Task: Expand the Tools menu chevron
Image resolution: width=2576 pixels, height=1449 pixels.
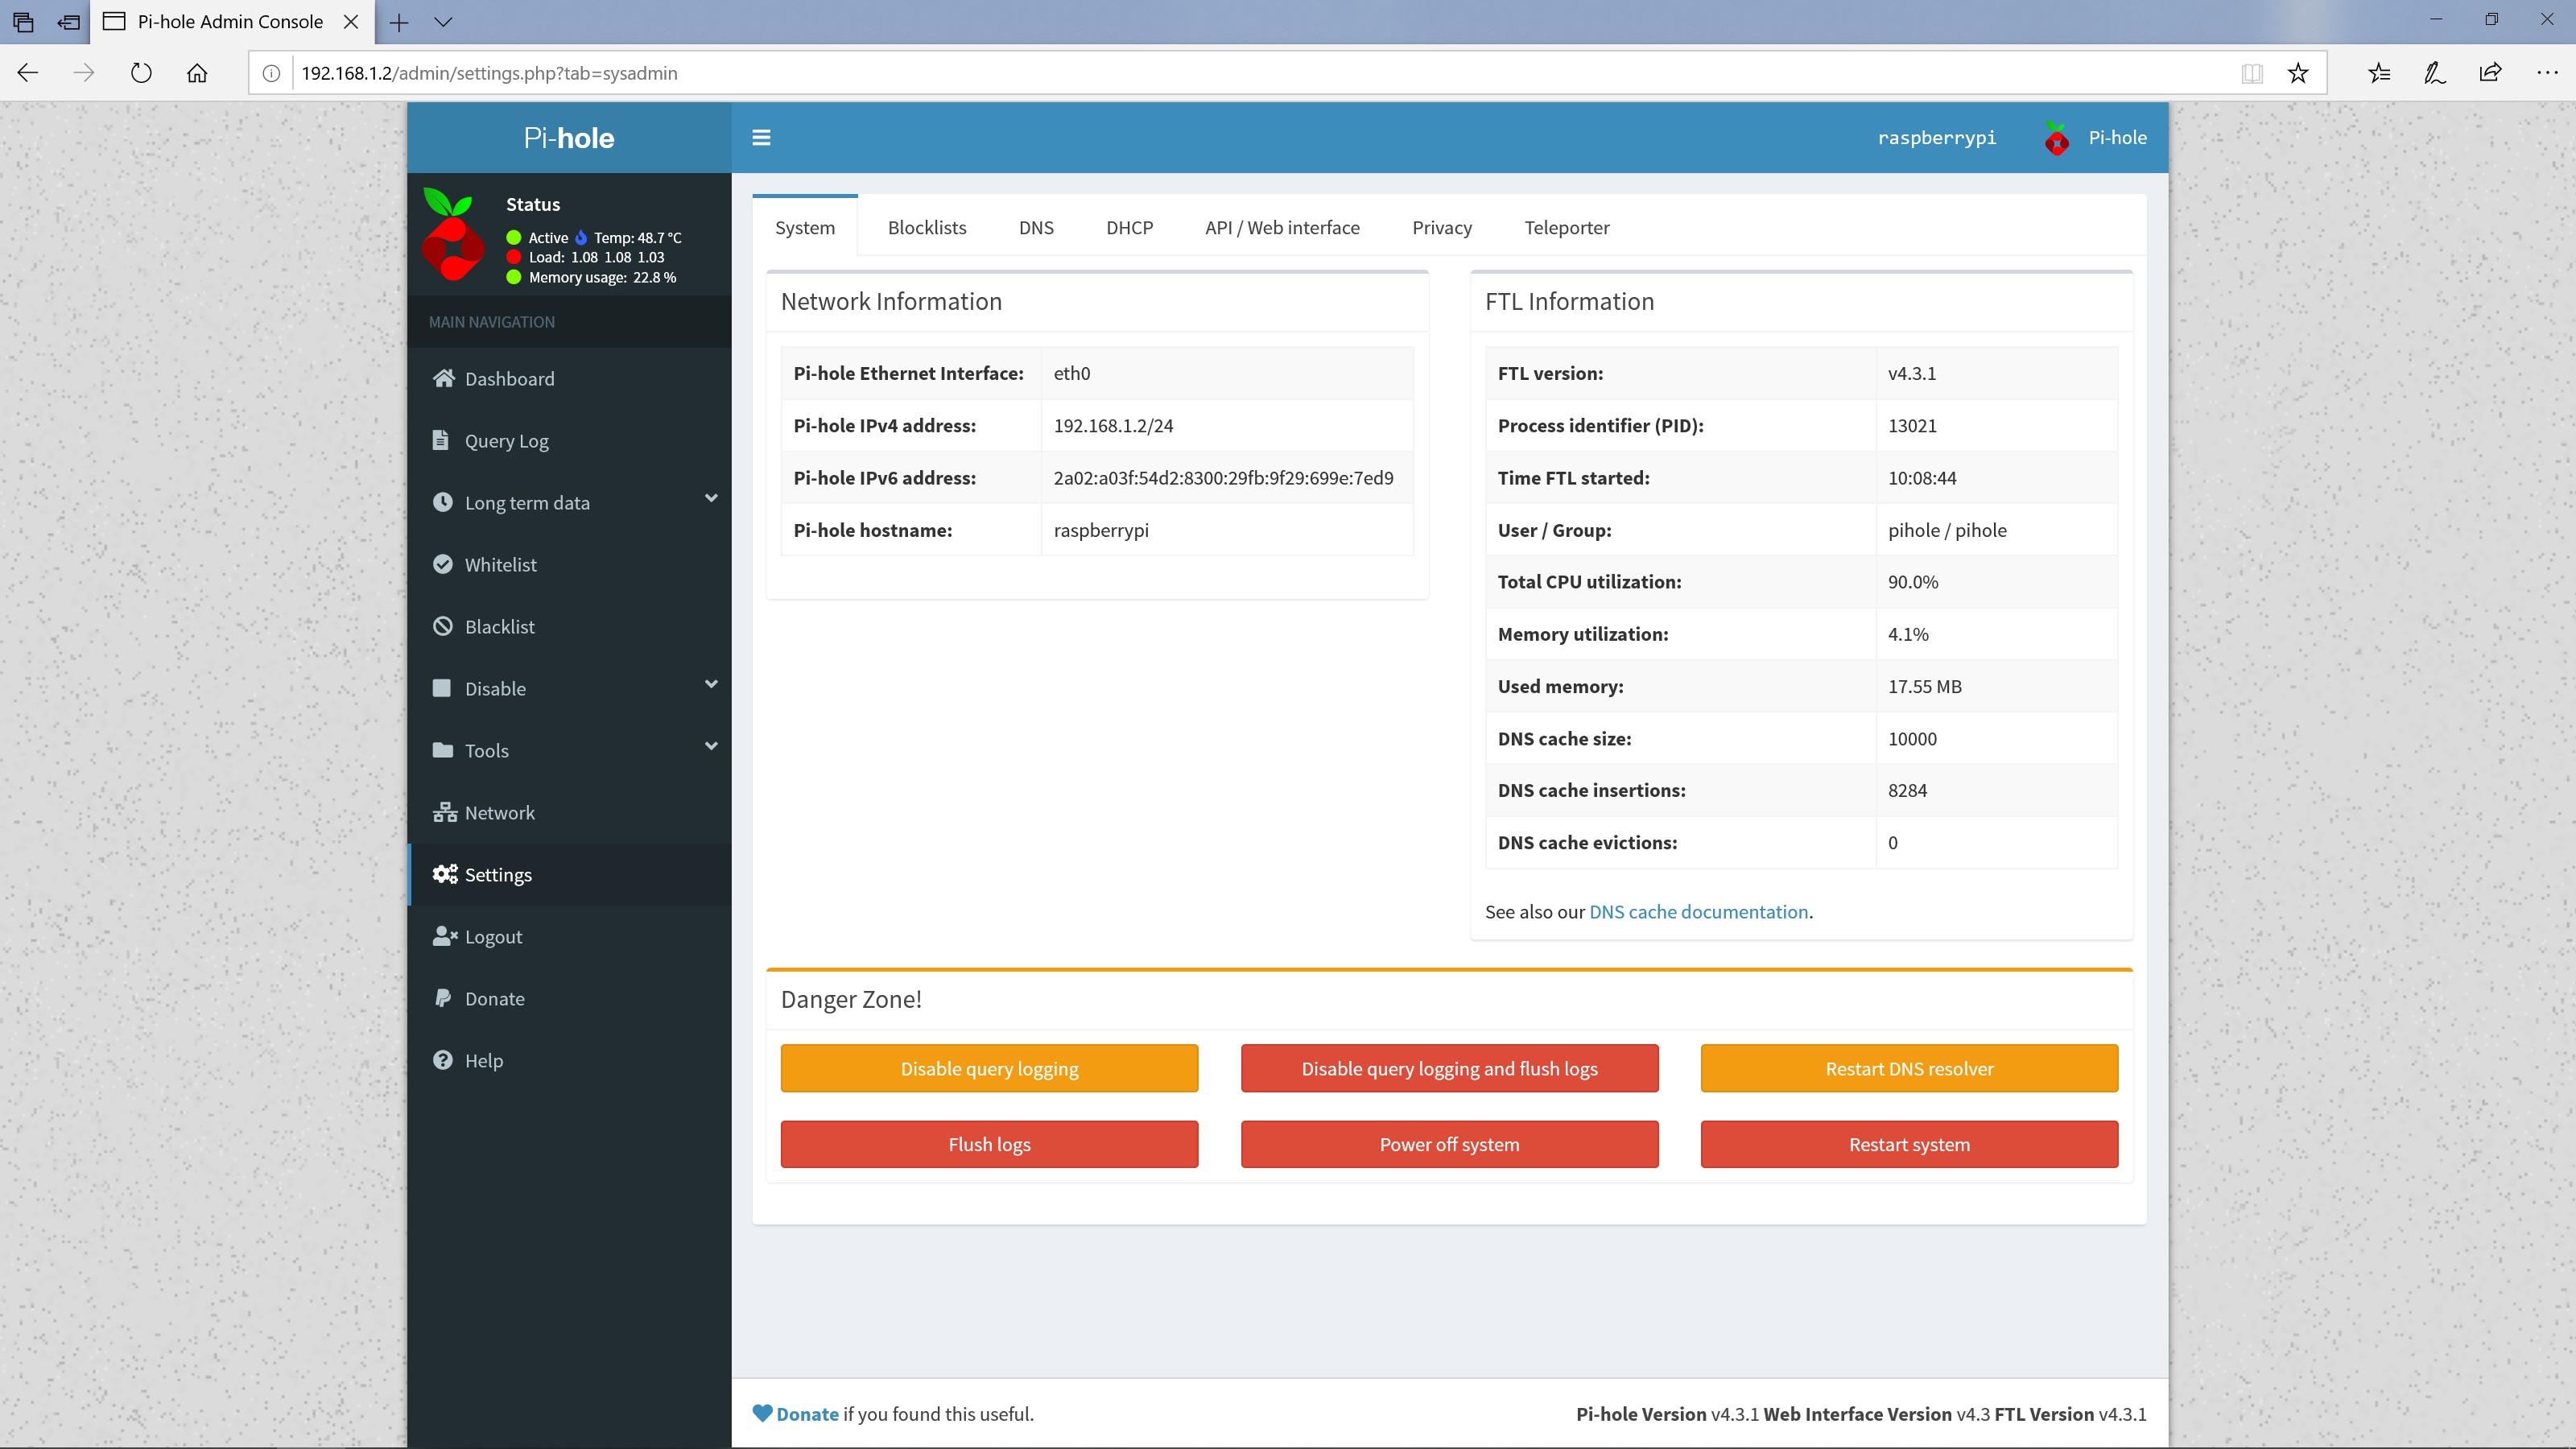Action: (711, 746)
